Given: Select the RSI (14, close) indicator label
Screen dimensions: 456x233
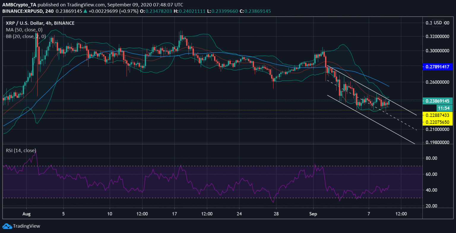Looking at the screenshot, I should tap(21, 150).
